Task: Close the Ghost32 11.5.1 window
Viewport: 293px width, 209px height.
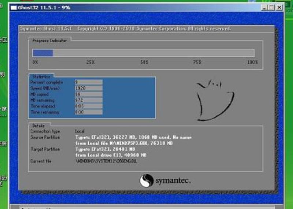Action: click(x=279, y=8)
